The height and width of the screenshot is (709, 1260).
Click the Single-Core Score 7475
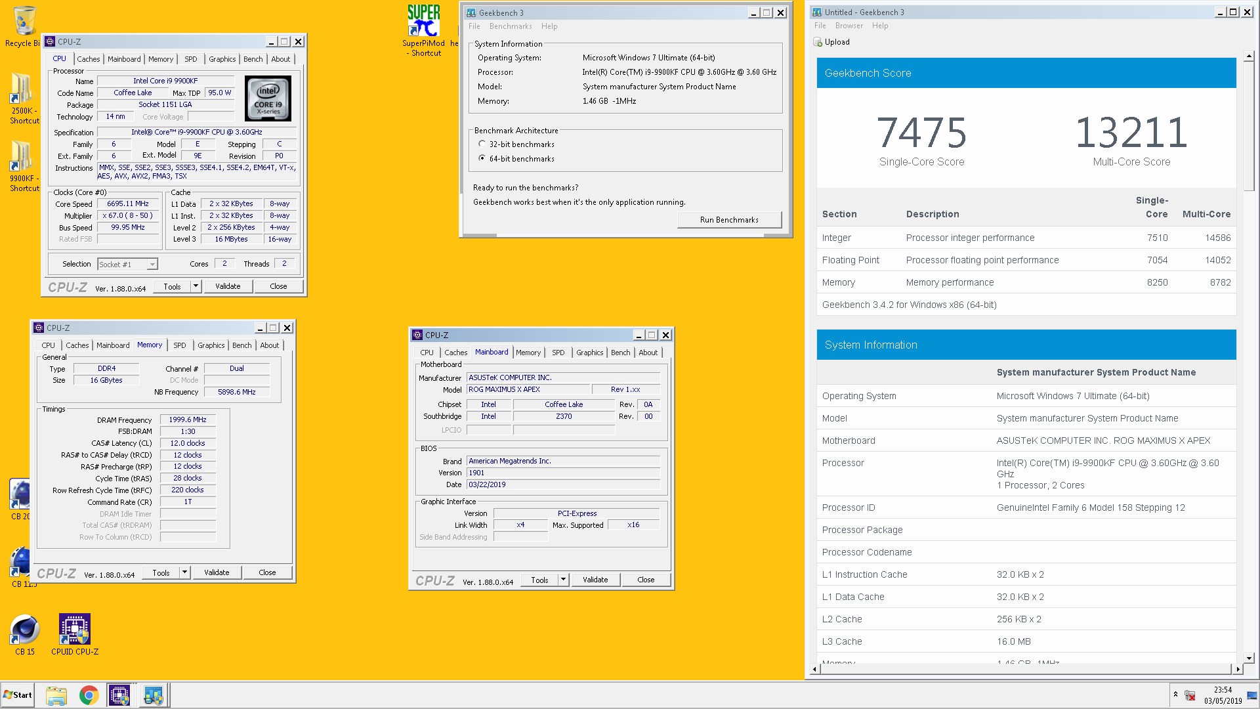pos(921,133)
